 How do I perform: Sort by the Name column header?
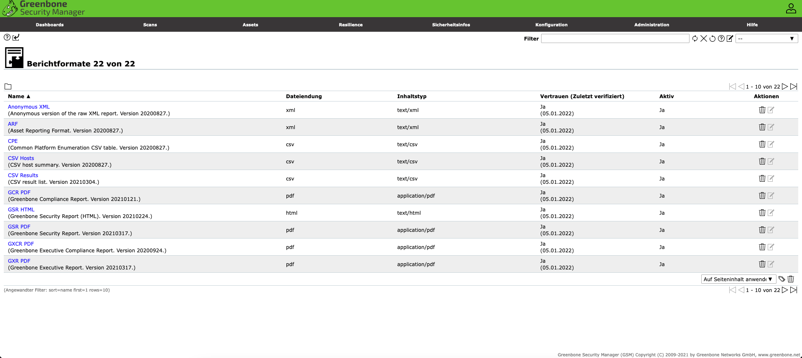[19, 96]
